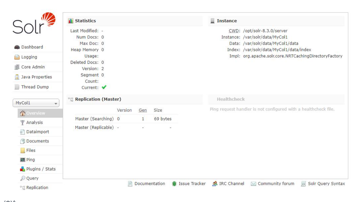Click the Query magnifier icon
Screen dimensions: 362x202
23,178
